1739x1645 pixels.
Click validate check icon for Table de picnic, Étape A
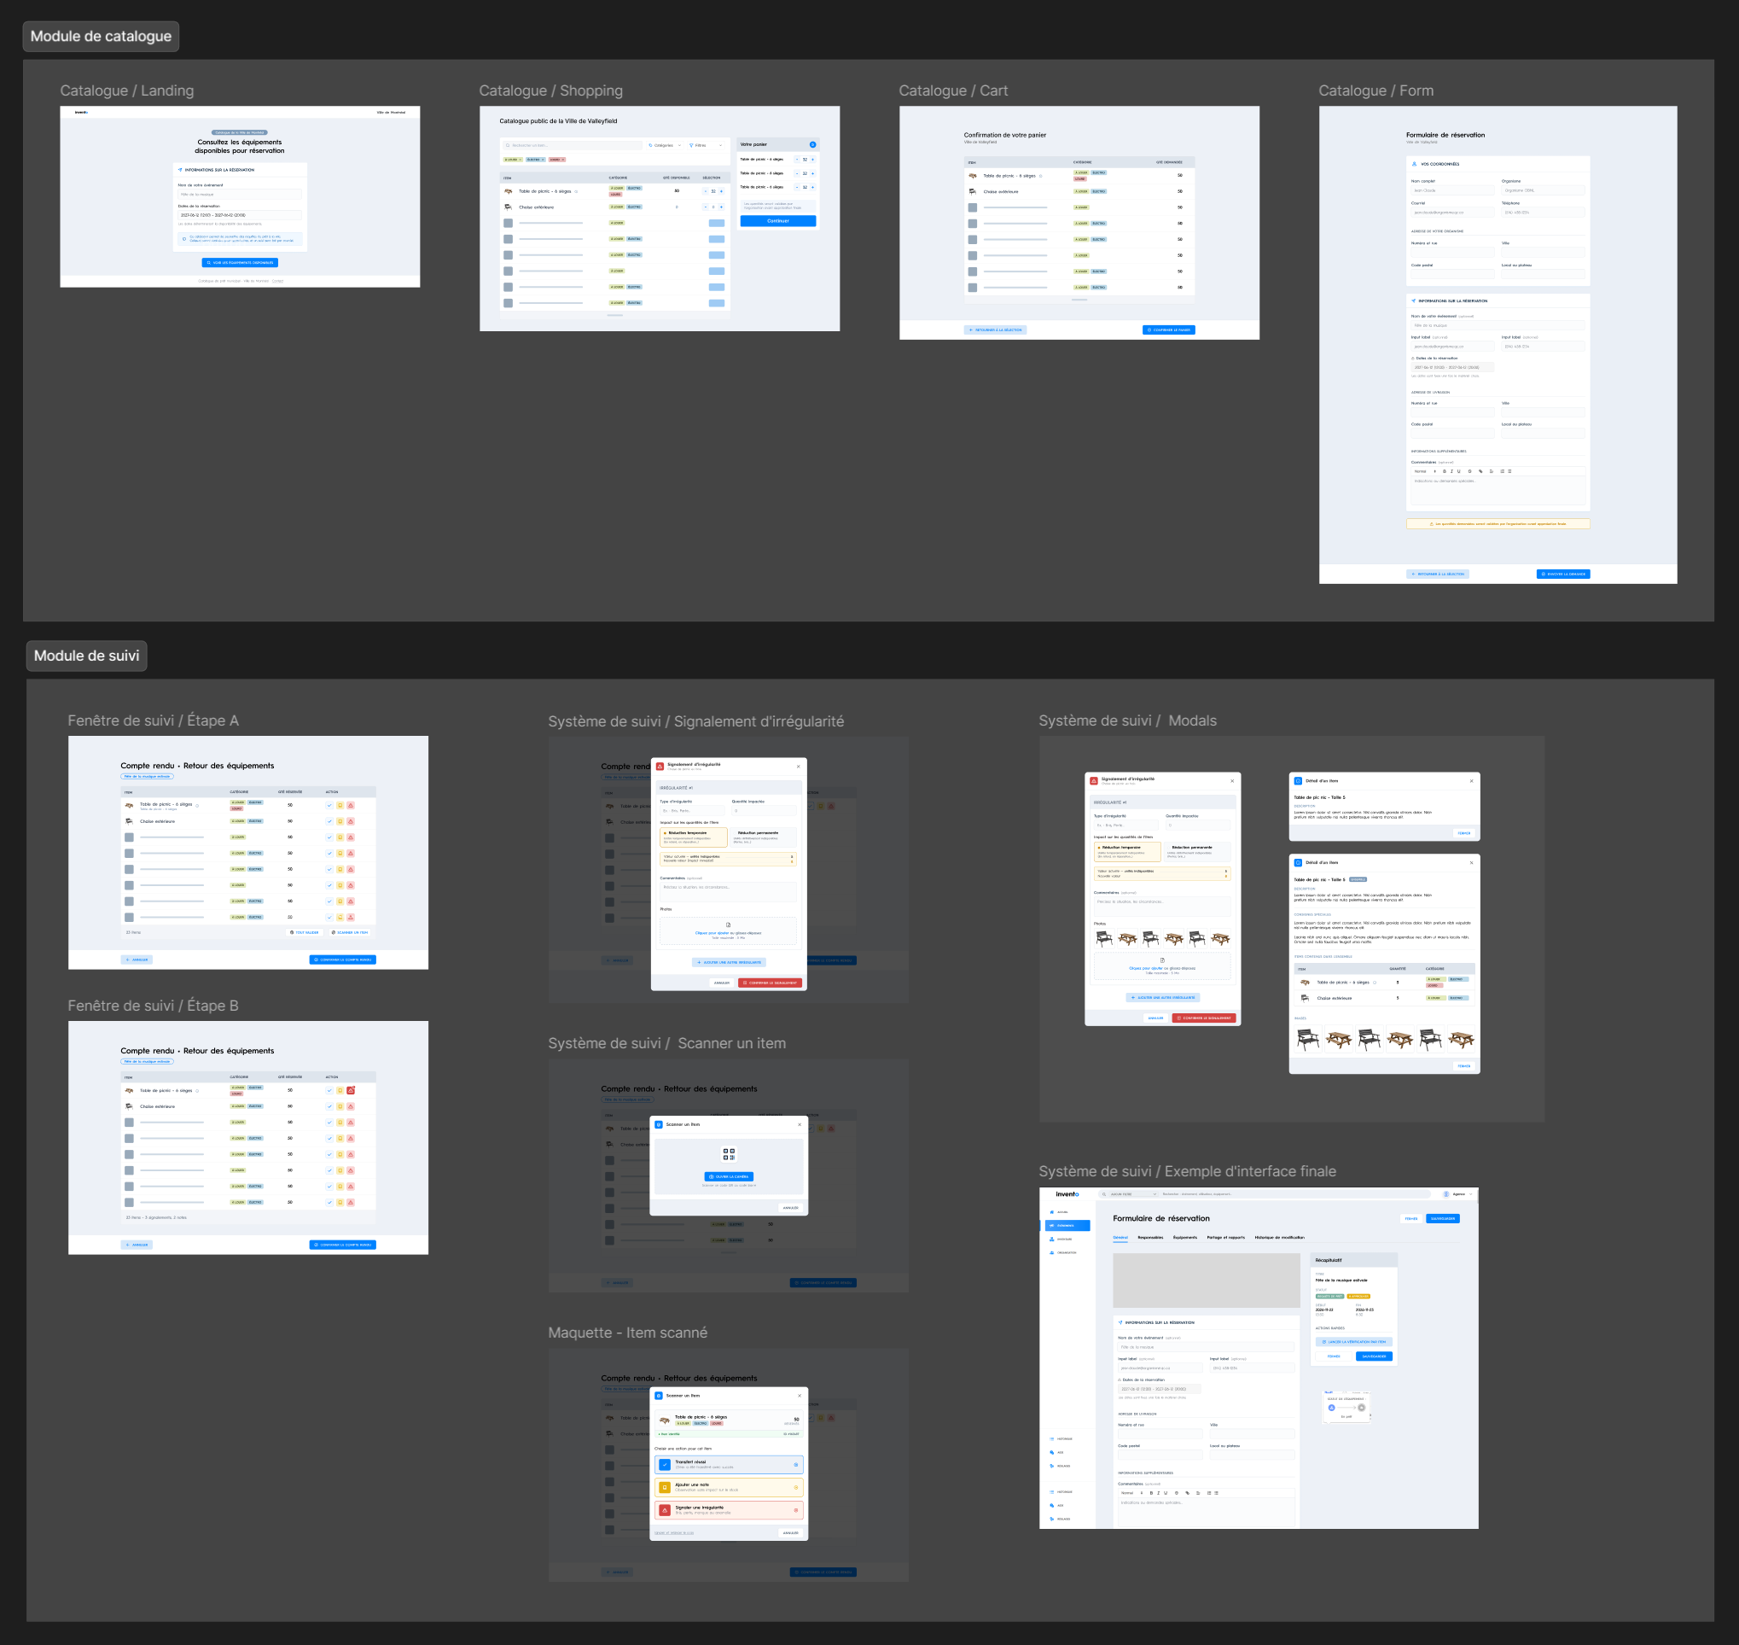pos(329,805)
